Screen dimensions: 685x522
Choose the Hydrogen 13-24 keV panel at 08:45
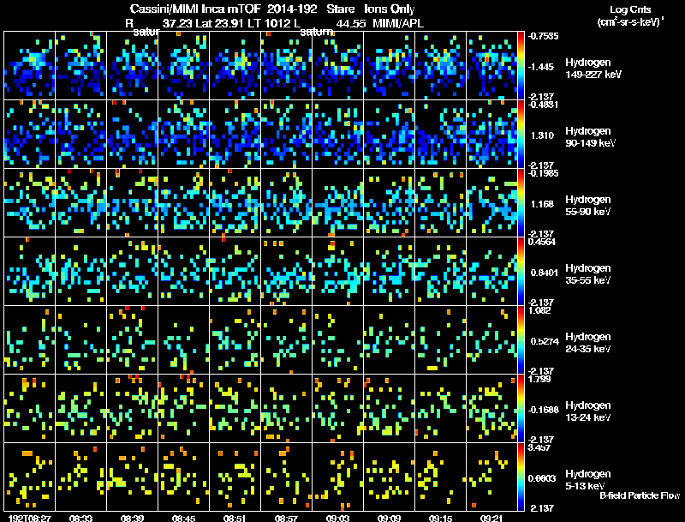pyautogui.click(x=183, y=408)
